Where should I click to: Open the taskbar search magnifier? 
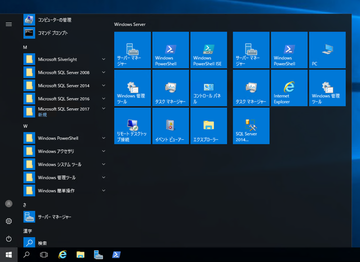pos(26,255)
